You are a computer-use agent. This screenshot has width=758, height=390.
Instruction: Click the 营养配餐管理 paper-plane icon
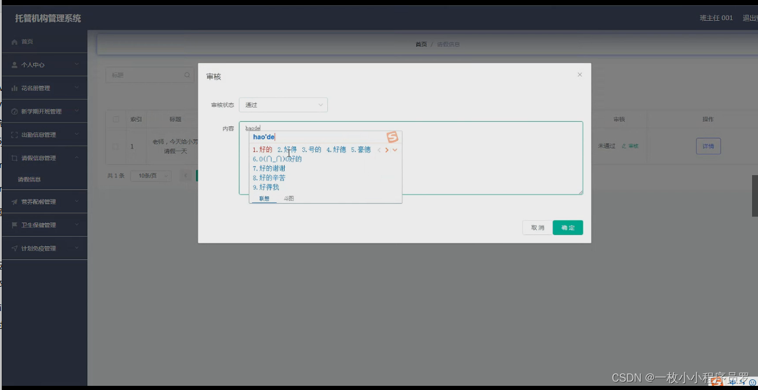pyautogui.click(x=14, y=202)
